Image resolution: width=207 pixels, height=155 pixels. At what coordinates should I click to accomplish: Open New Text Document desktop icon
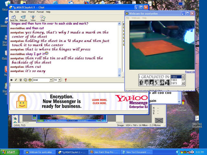point(197,121)
